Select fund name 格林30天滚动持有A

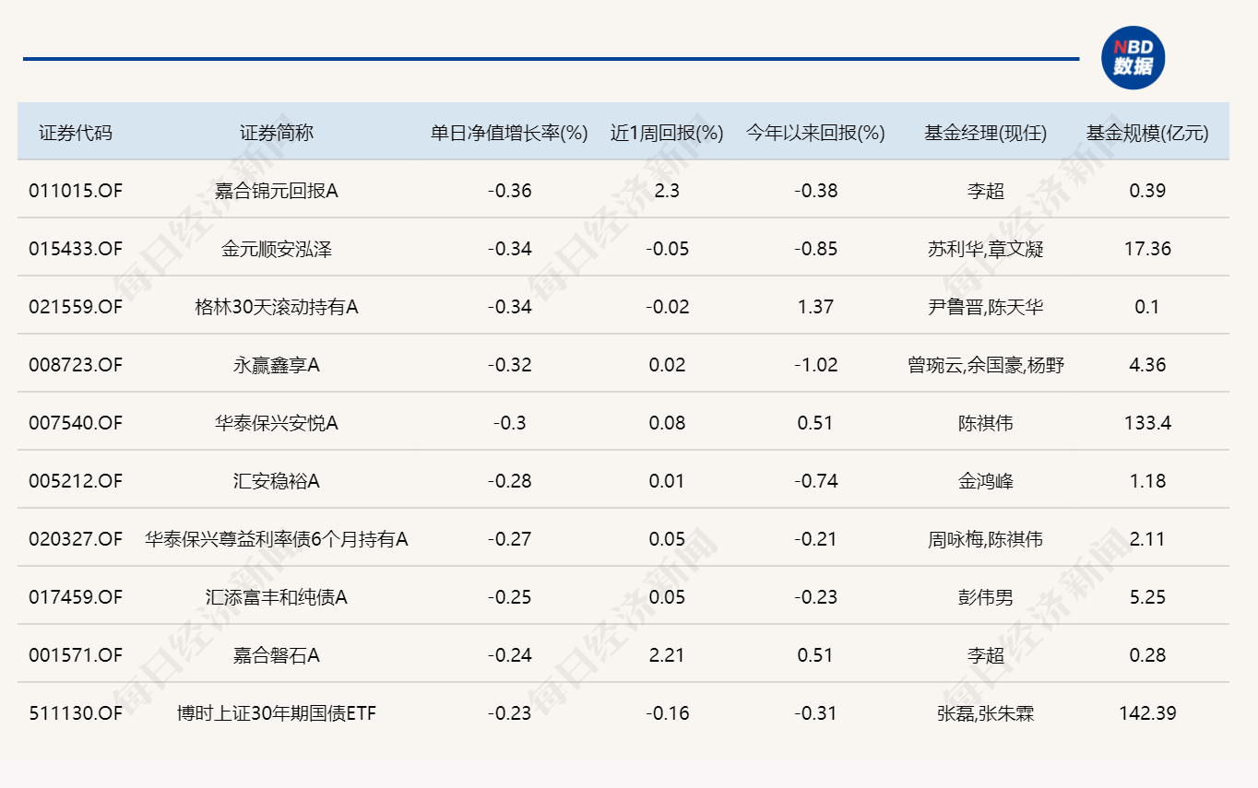(277, 307)
